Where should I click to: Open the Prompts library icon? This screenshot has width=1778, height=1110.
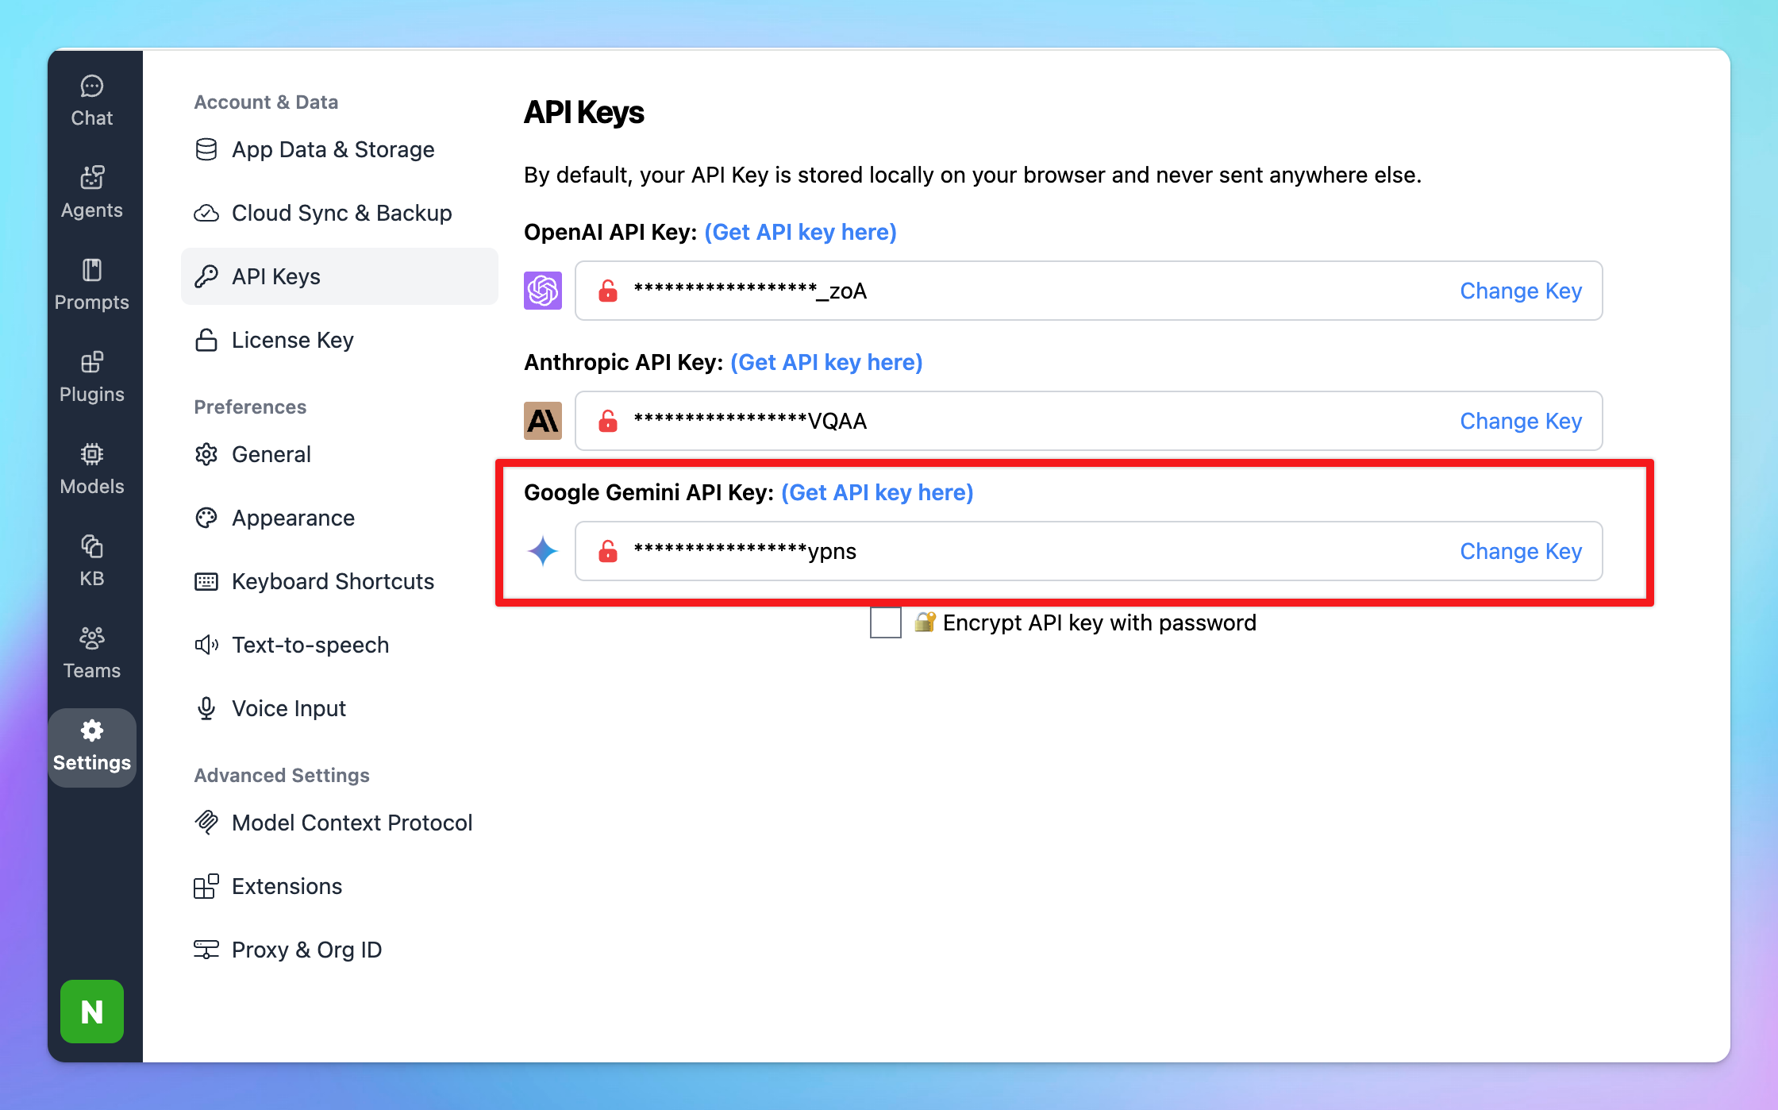point(92,285)
